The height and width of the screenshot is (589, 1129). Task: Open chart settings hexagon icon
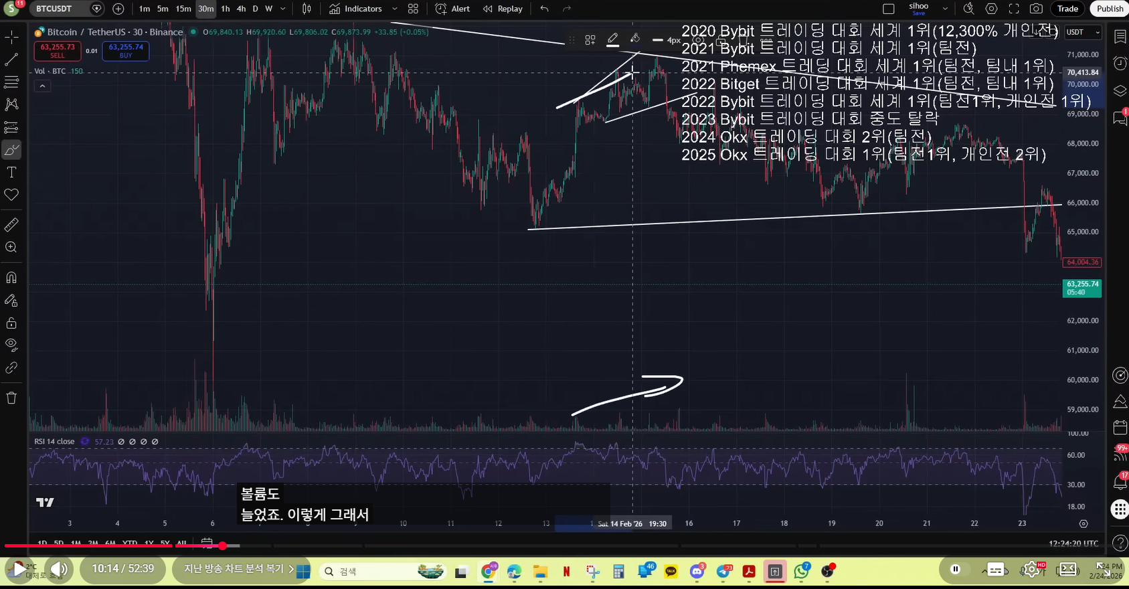992,9
